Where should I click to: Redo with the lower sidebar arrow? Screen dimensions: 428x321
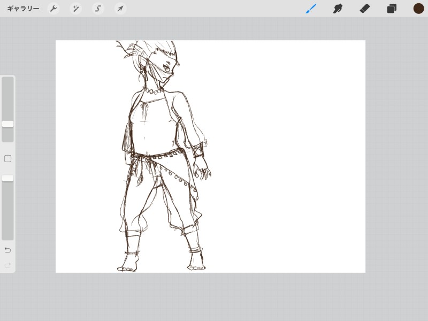tap(7, 265)
